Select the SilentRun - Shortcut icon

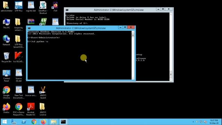point(43,8)
